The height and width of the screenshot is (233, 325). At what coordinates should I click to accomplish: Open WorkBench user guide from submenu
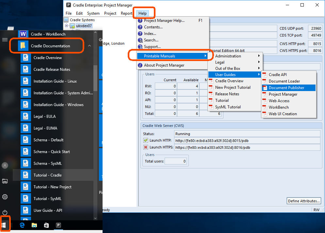[x=289, y=107]
